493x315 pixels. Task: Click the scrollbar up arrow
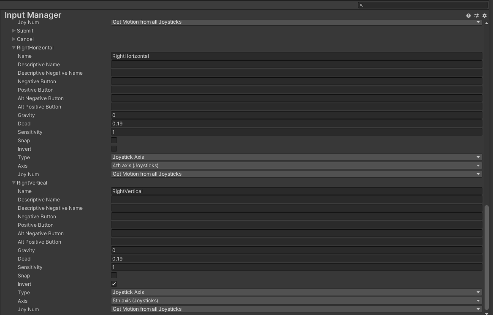coord(487,23)
